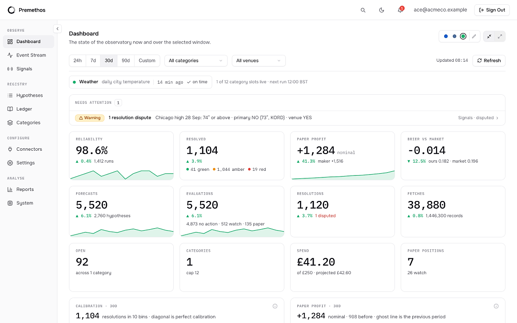Open the Ledger page
Viewport: 517px width, 323px height.
pos(28,109)
